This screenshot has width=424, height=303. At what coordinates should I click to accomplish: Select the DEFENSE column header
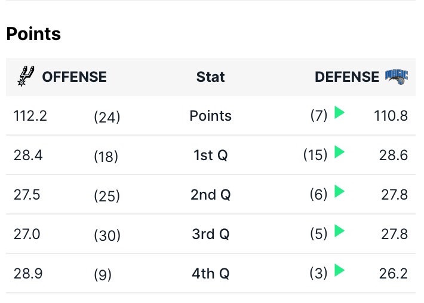(x=347, y=77)
